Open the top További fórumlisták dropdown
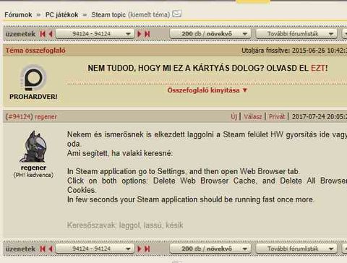The image size is (347, 263). click(x=296, y=34)
